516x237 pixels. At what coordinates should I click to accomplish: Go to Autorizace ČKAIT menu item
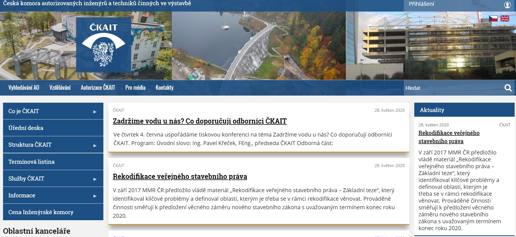[98, 88]
